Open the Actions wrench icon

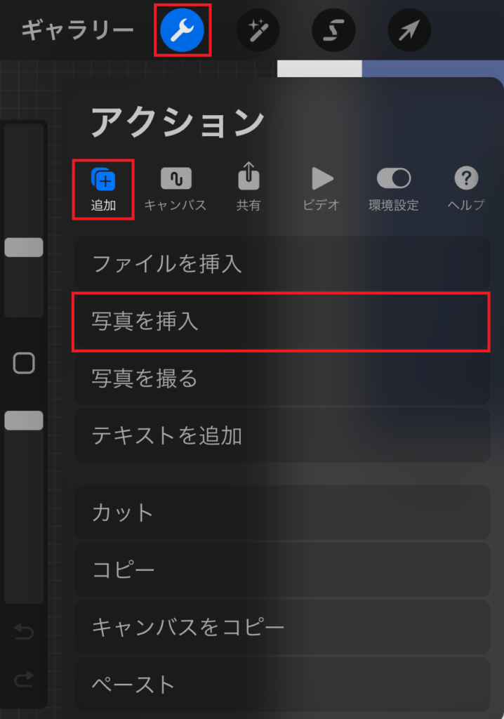[182, 30]
